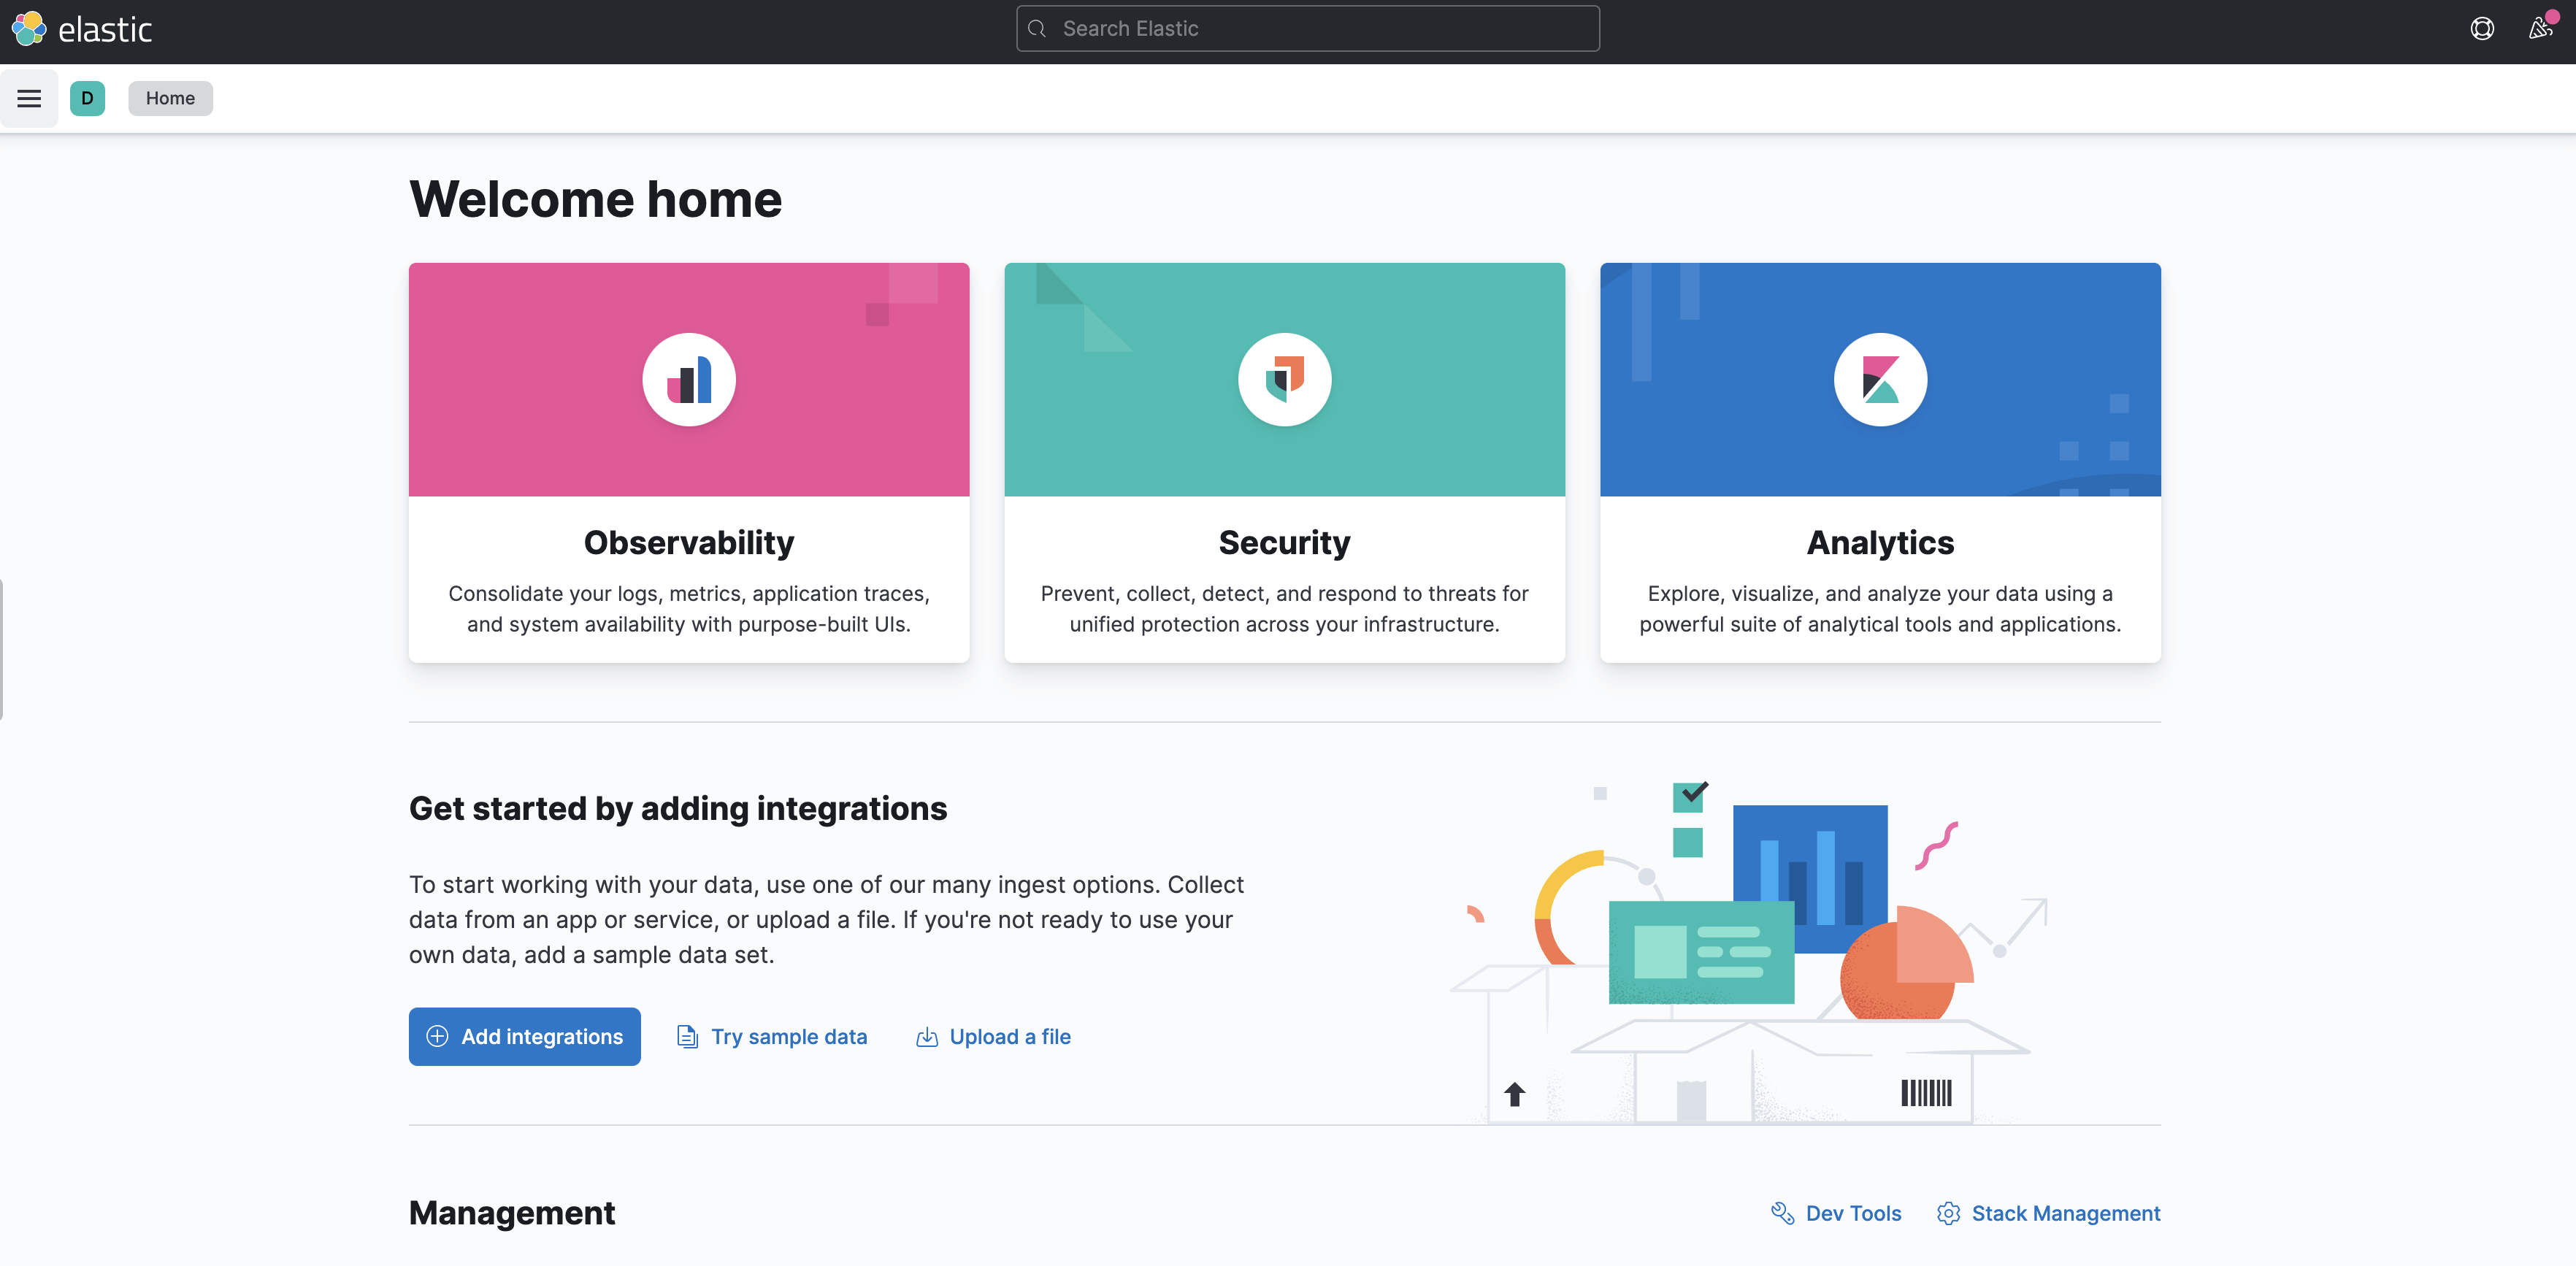
Task: Click the Try sample data document icon
Action: coord(687,1037)
